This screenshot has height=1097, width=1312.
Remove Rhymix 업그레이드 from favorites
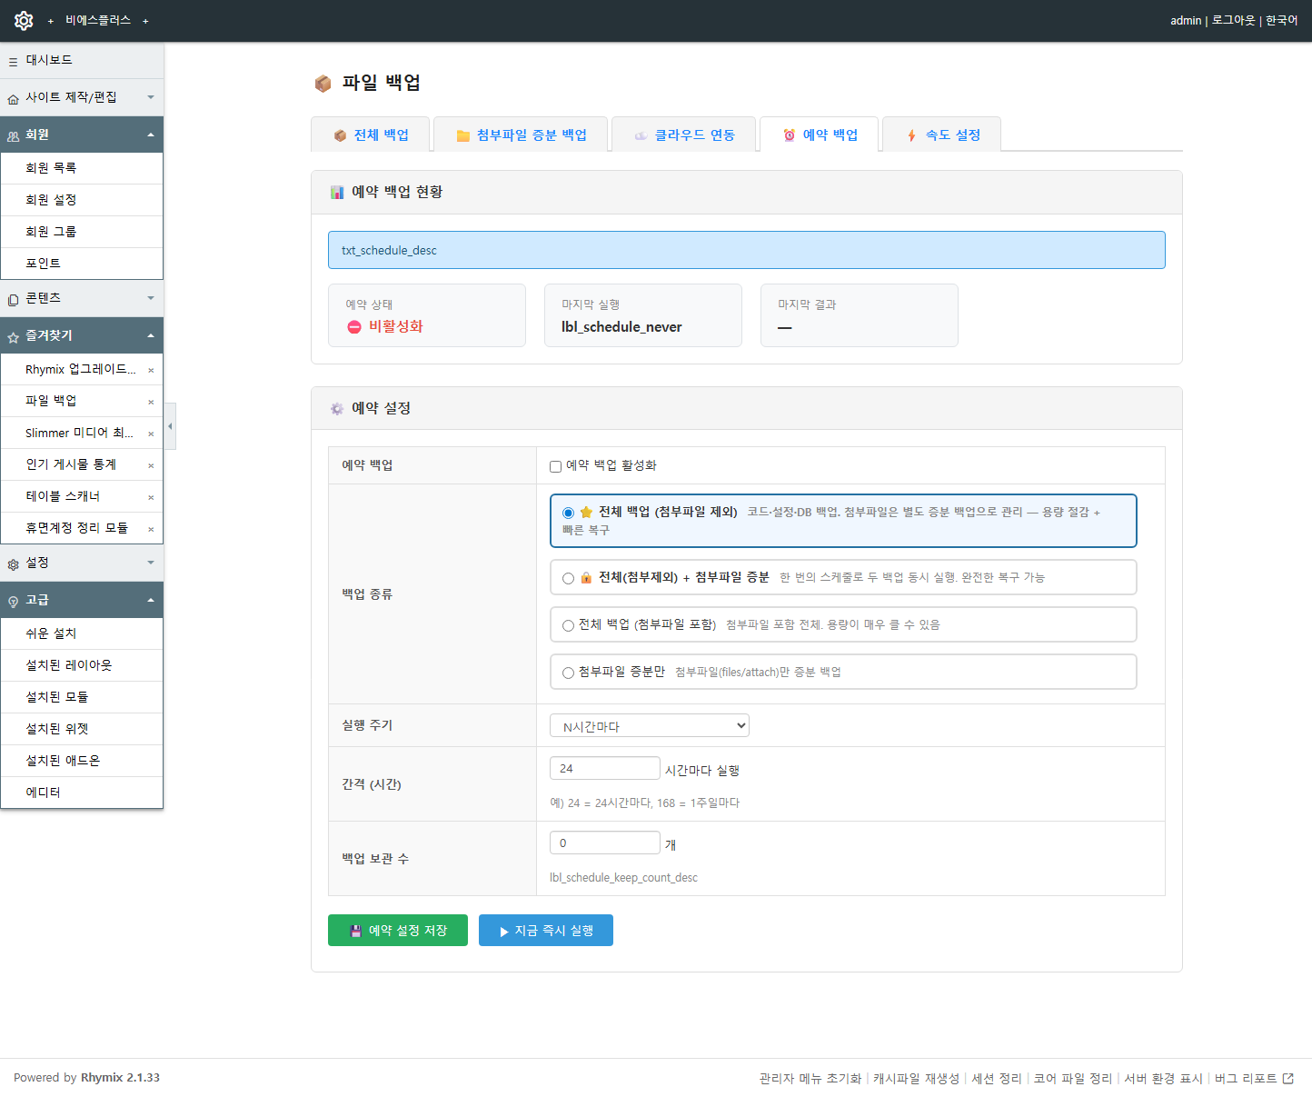(x=151, y=370)
